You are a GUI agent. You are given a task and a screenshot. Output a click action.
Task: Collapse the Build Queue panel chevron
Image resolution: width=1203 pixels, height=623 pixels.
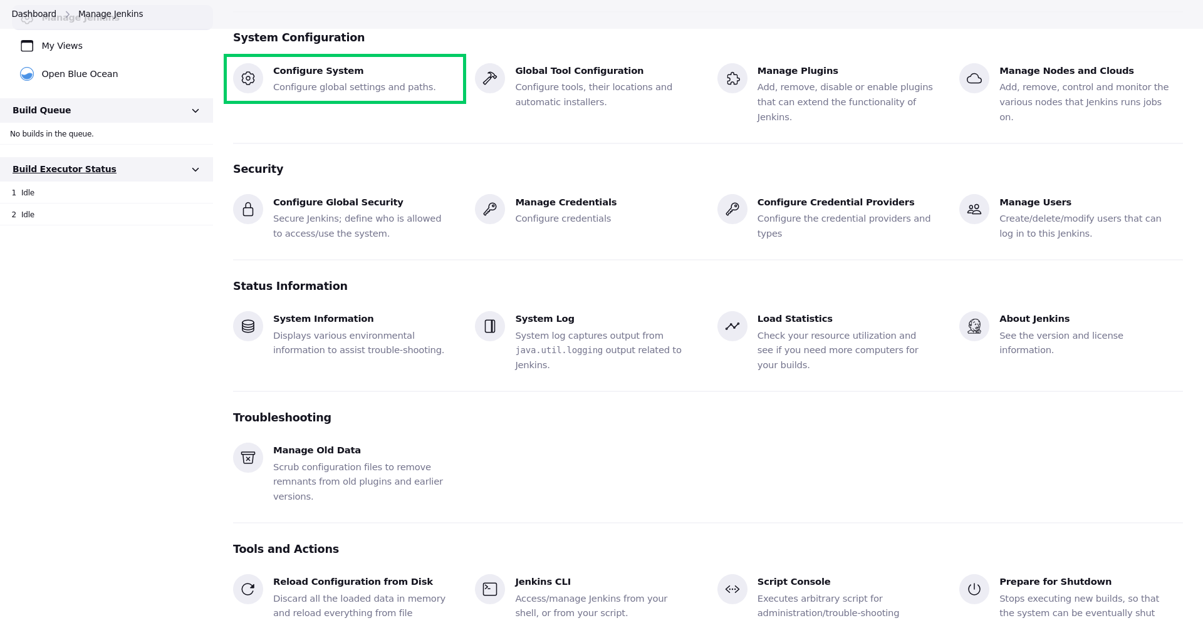click(x=195, y=111)
